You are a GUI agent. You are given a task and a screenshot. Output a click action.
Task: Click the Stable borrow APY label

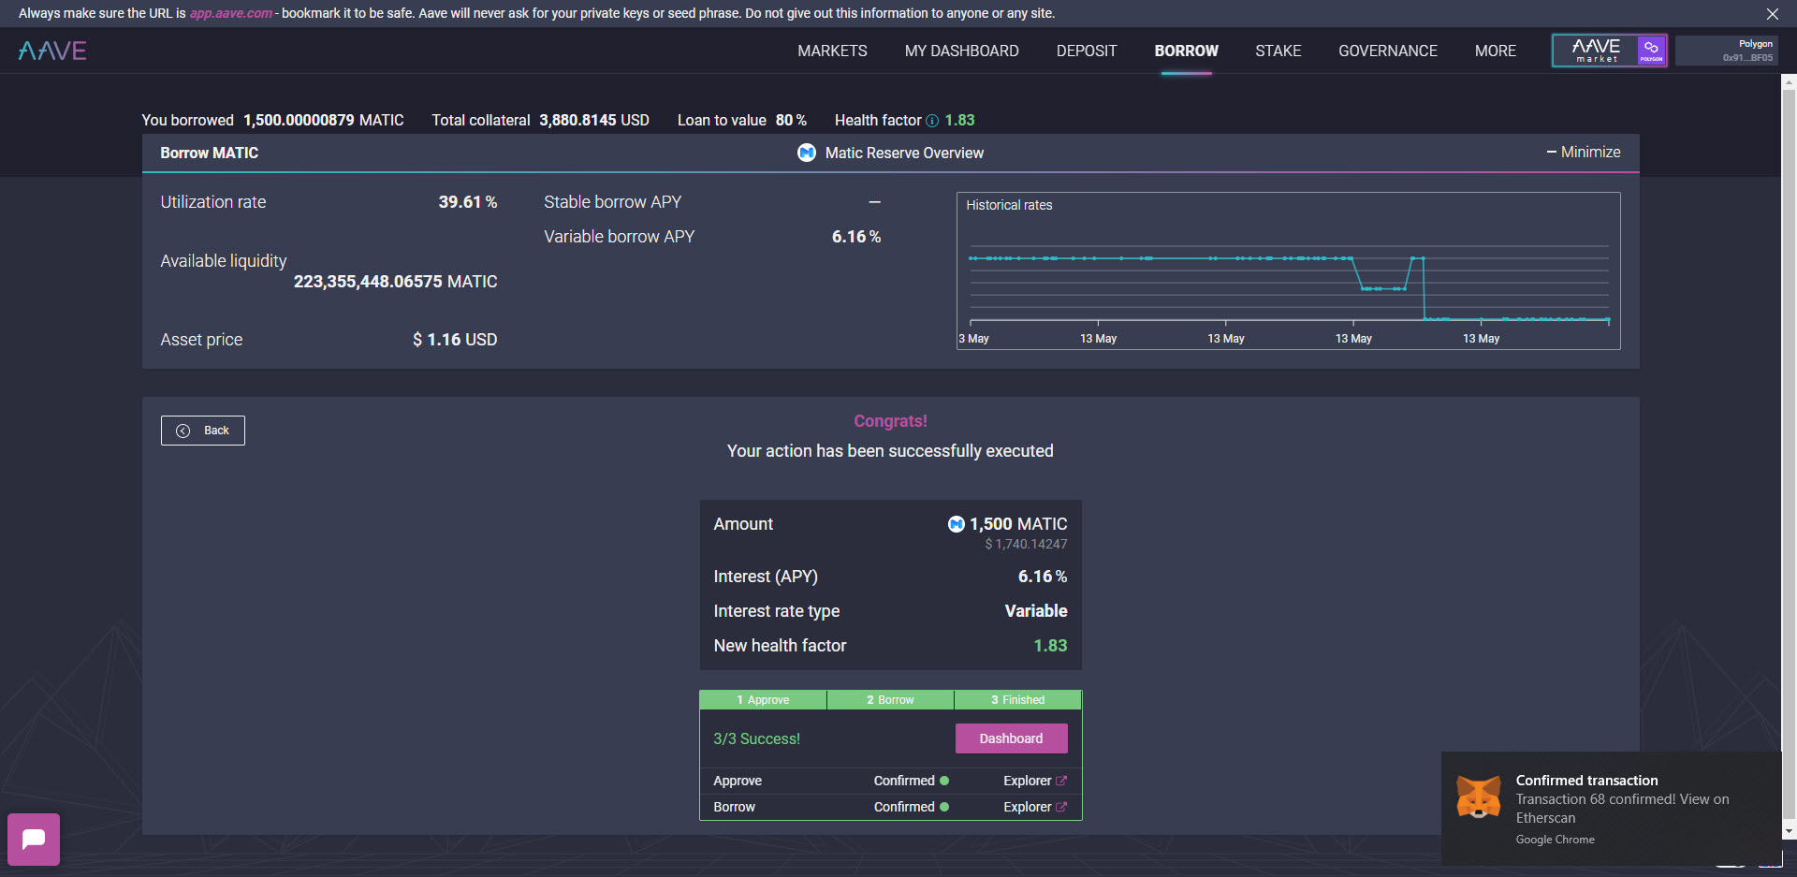612,202
